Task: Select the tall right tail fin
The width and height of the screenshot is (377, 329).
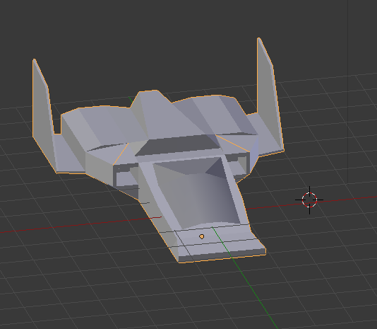Action: [x=268, y=94]
